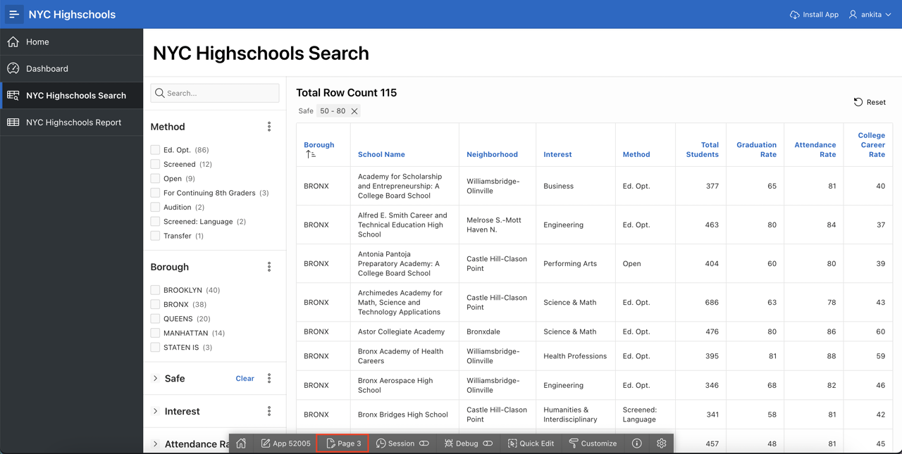
Task: Open the Method facet actions menu
Action: (x=269, y=127)
